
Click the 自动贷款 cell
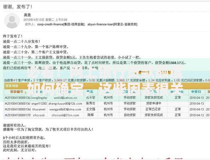click(130, 115)
